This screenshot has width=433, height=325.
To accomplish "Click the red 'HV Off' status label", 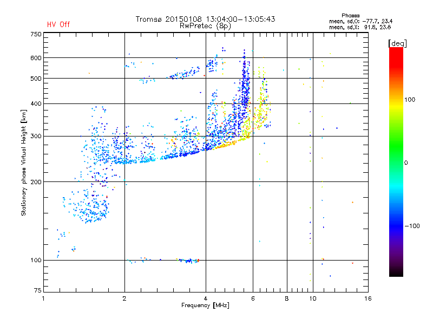I will coord(58,24).
